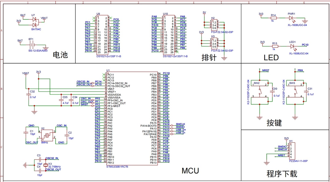The width and height of the screenshot is (330, 182).
Task: Click the USB_D- net label
Action: tap(181, 132)
